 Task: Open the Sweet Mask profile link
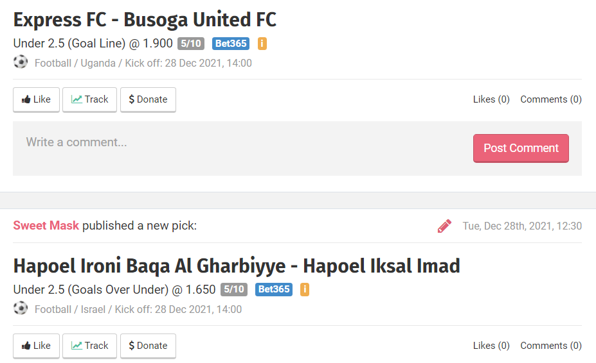46,226
